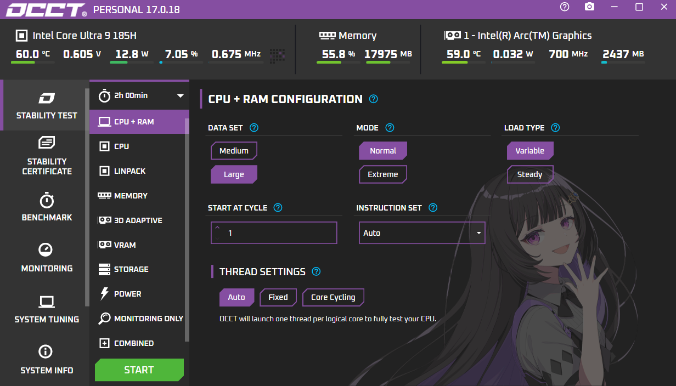
Task: Select Core Cycling thread setting
Action: pos(333,297)
